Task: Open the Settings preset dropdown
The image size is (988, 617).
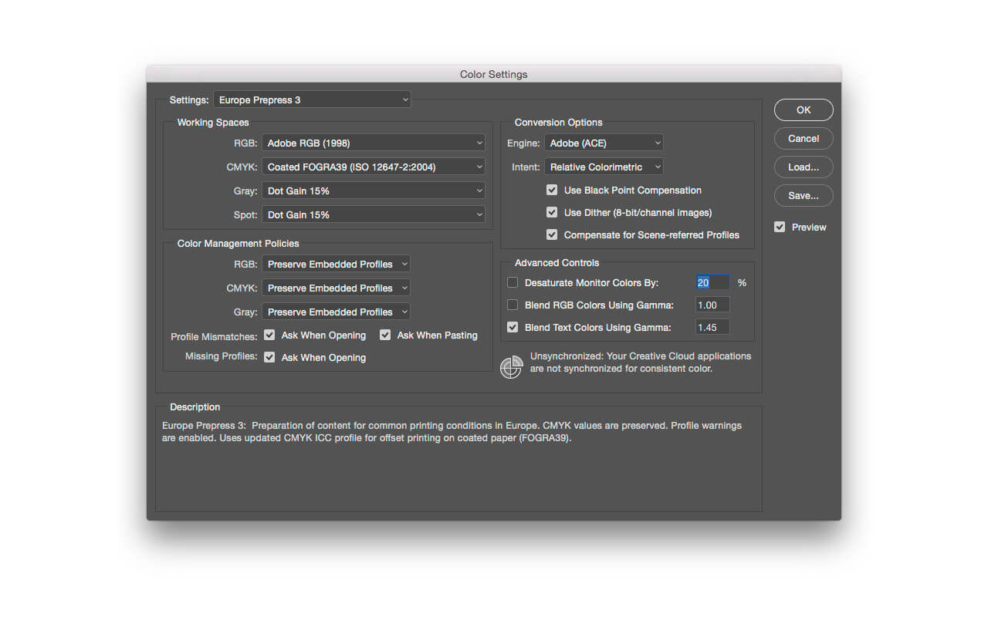Action: coord(312,99)
